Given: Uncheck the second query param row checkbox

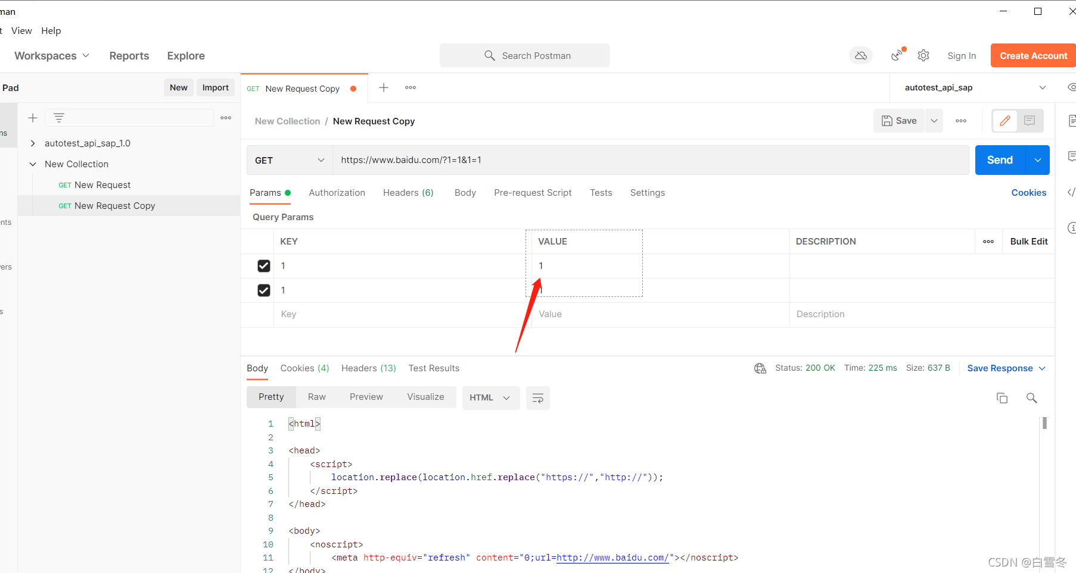Looking at the screenshot, I should point(264,290).
